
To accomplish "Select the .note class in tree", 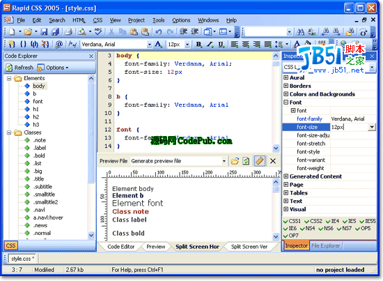I will (40, 140).
